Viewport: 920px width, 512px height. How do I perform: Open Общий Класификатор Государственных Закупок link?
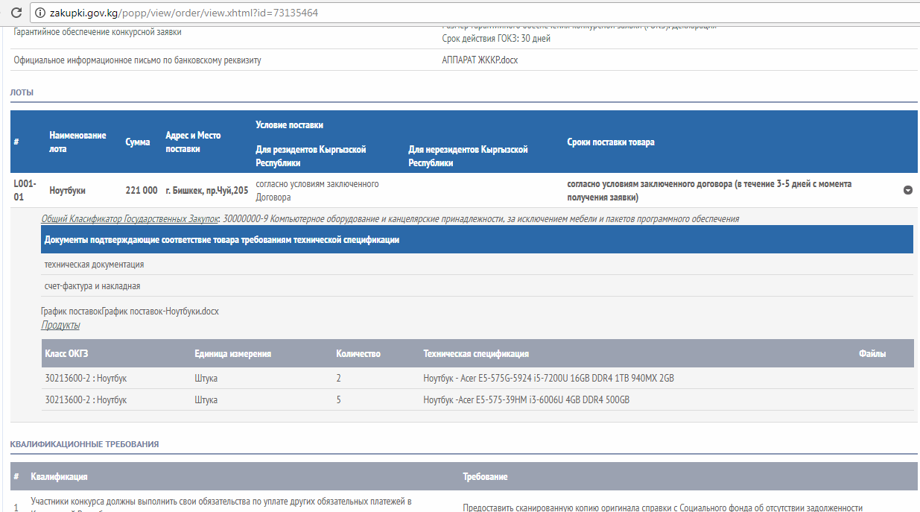pyautogui.click(x=130, y=219)
